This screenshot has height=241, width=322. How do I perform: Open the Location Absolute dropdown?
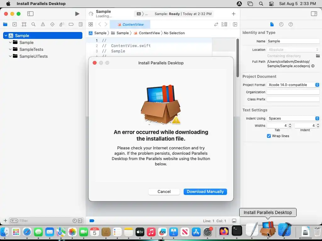tap(293, 50)
